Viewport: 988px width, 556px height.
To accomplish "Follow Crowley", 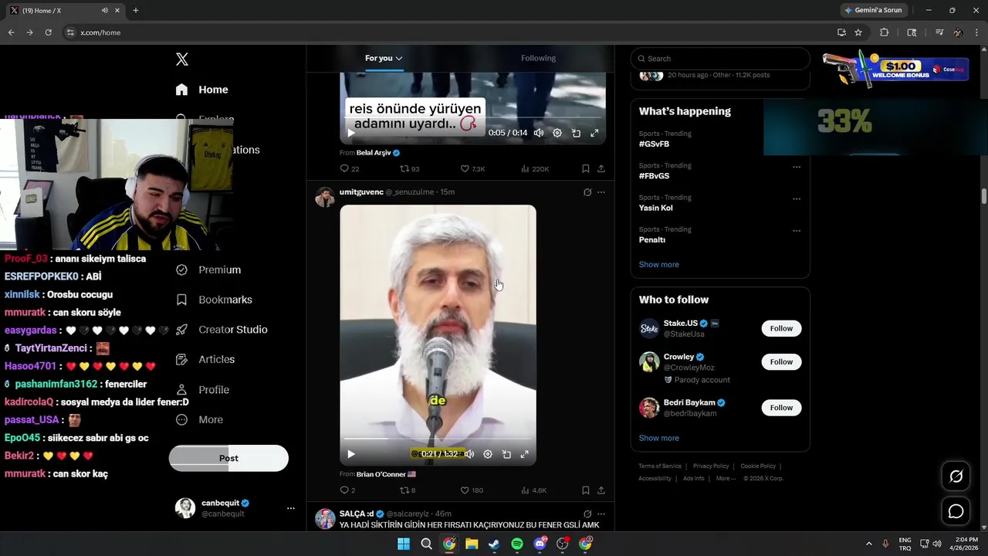I will pyautogui.click(x=781, y=361).
